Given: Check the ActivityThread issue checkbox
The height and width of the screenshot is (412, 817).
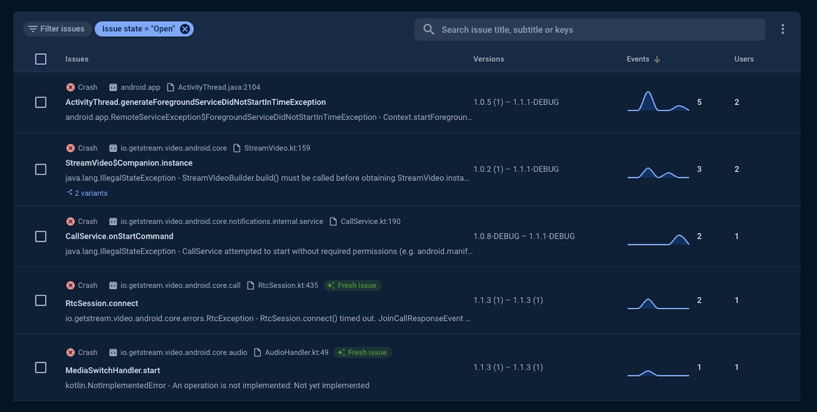Looking at the screenshot, I should pos(41,102).
